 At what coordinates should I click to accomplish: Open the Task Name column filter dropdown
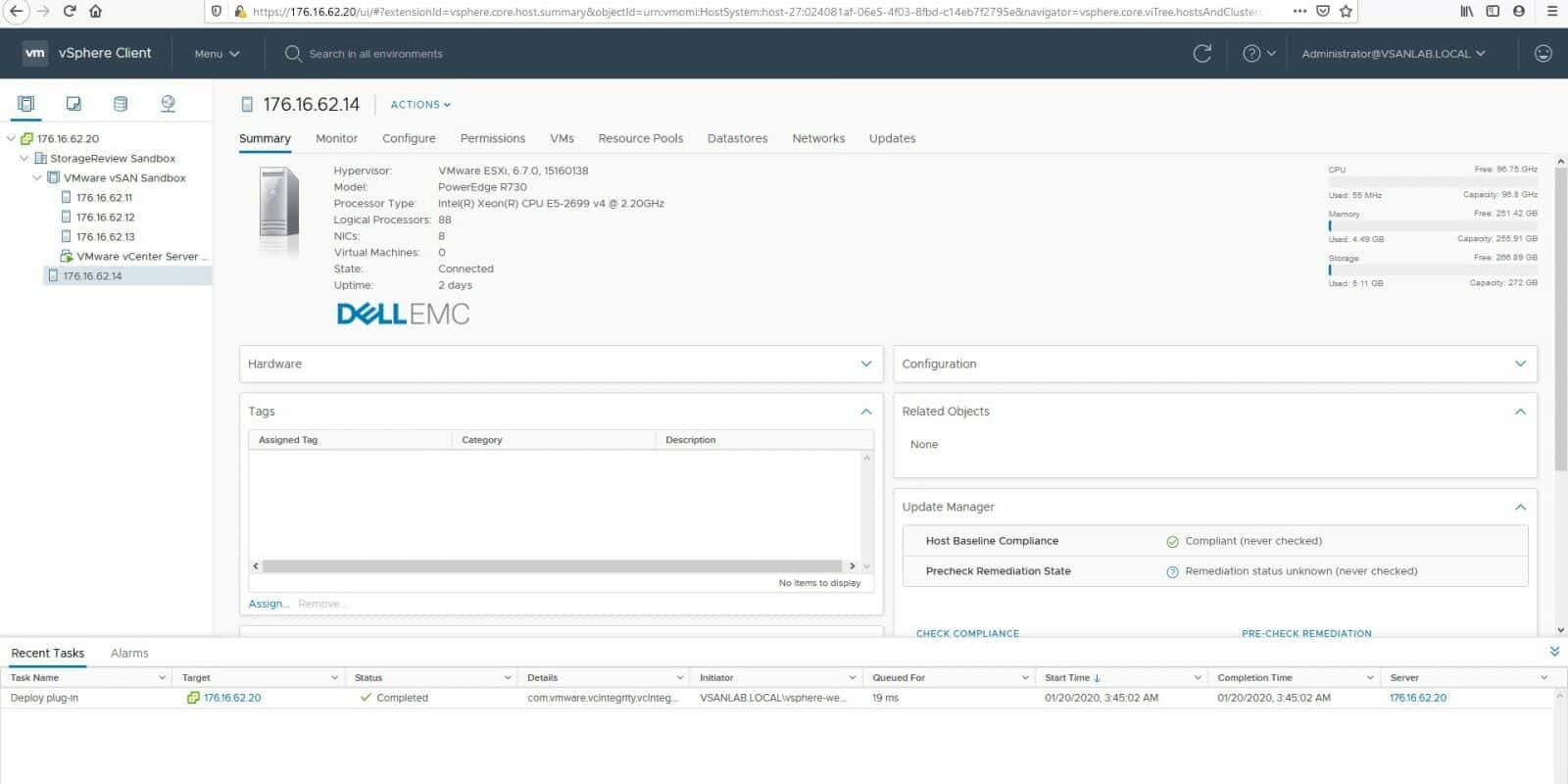point(163,678)
